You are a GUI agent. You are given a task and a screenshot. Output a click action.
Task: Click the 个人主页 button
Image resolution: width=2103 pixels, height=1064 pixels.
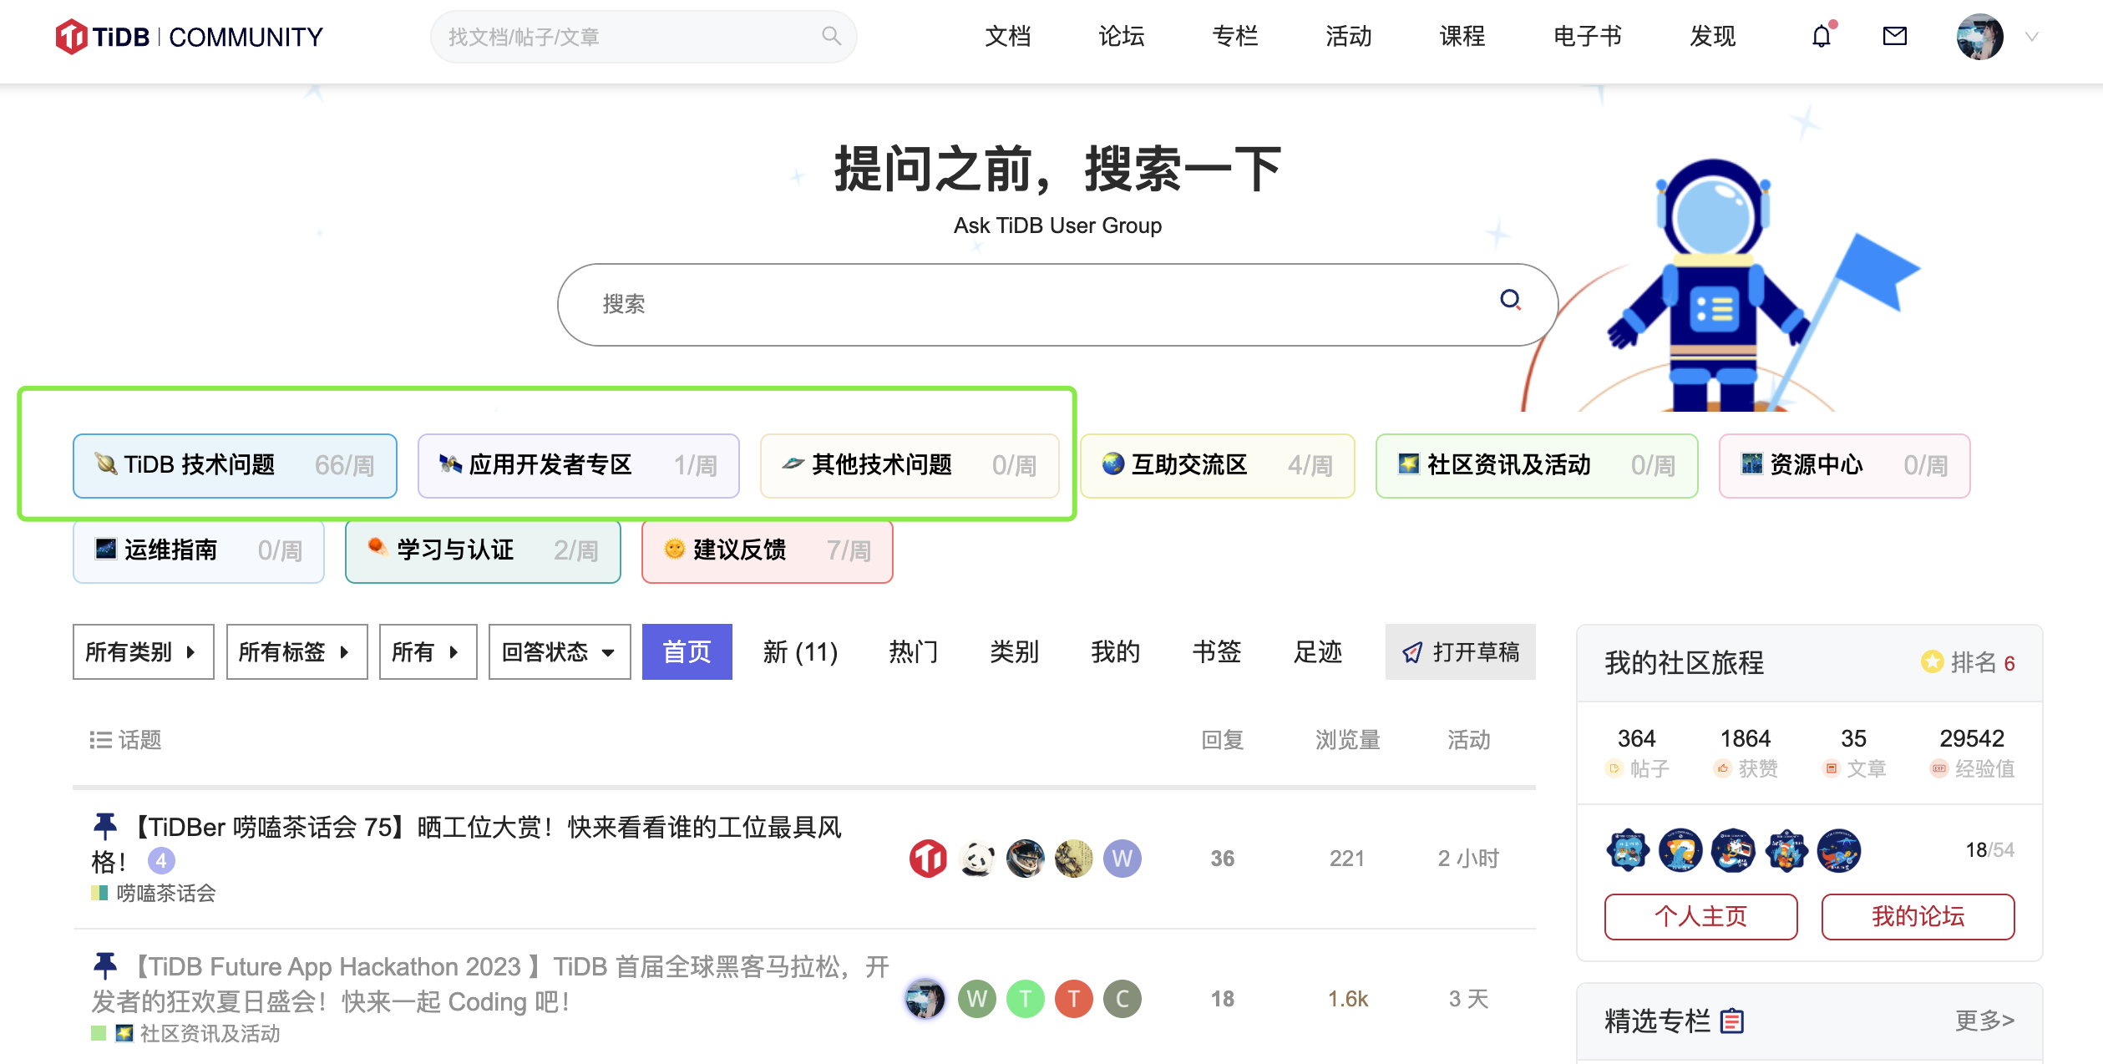[1700, 916]
